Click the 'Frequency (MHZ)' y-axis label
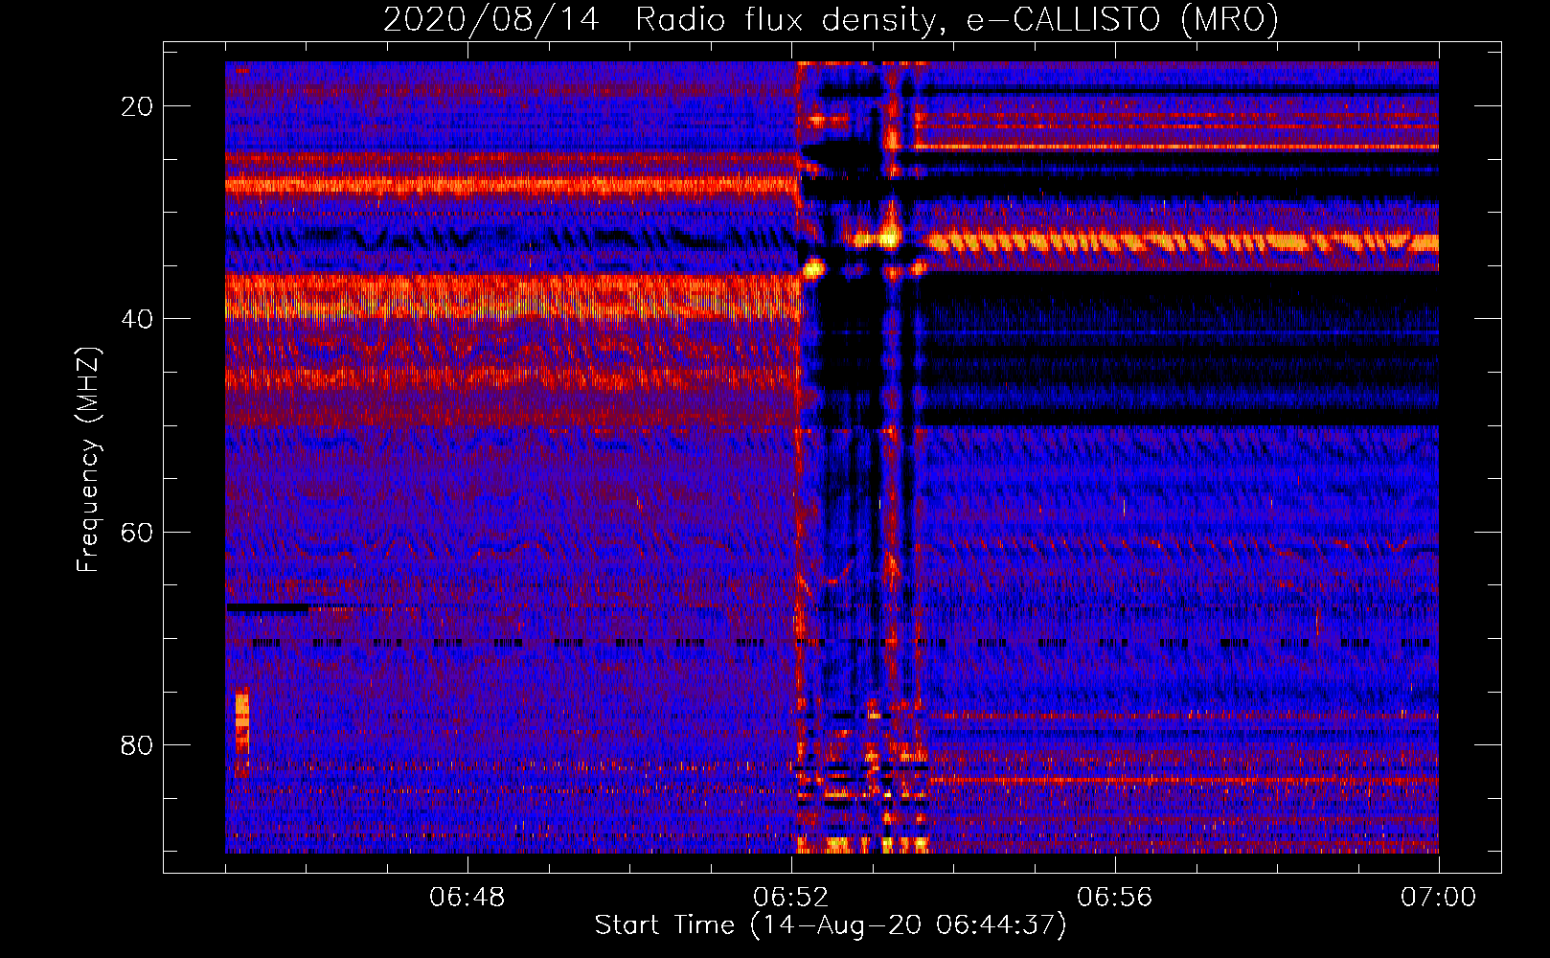 (88, 460)
